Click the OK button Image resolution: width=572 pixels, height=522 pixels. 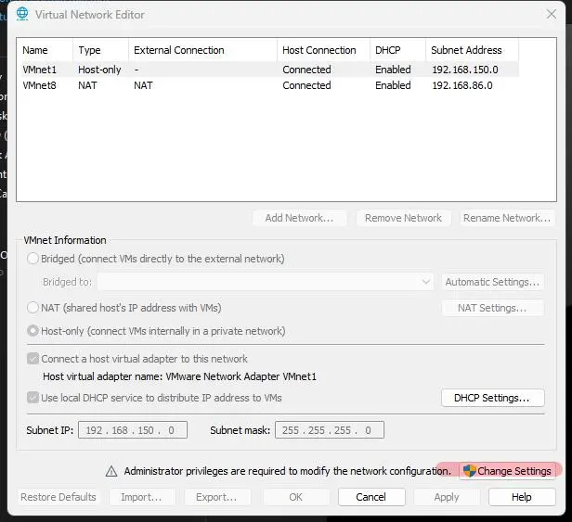click(296, 497)
